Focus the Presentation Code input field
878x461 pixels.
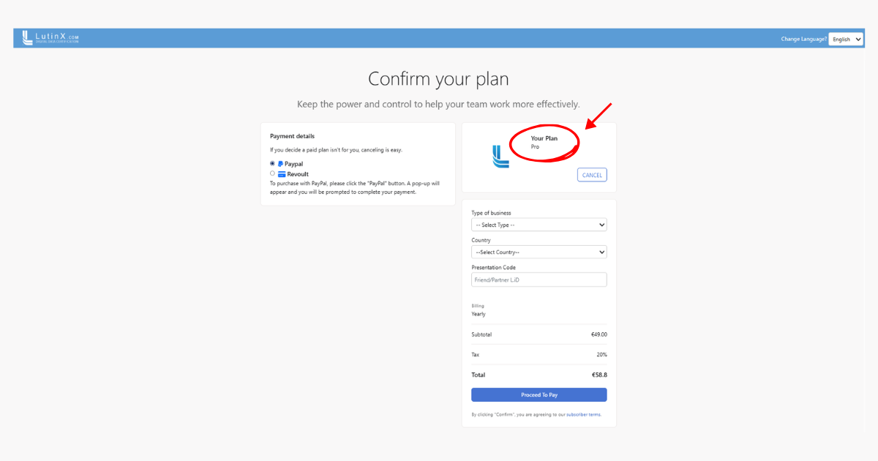tap(539, 280)
